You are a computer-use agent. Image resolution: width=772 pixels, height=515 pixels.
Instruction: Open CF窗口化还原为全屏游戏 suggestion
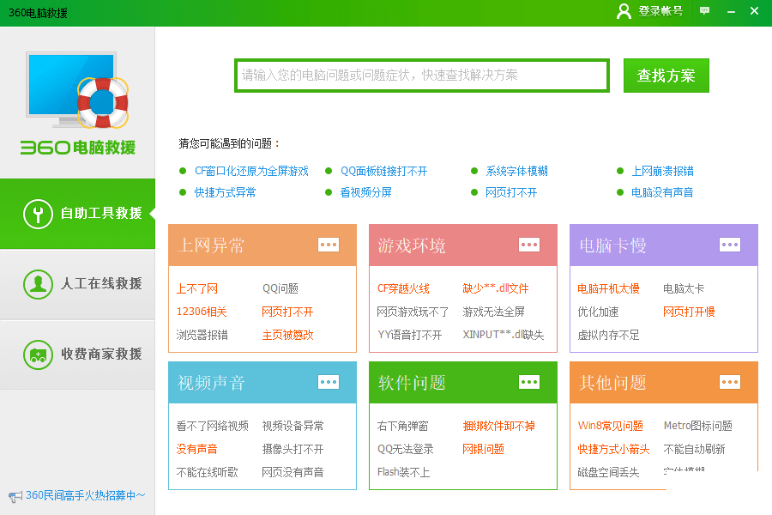pos(251,171)
